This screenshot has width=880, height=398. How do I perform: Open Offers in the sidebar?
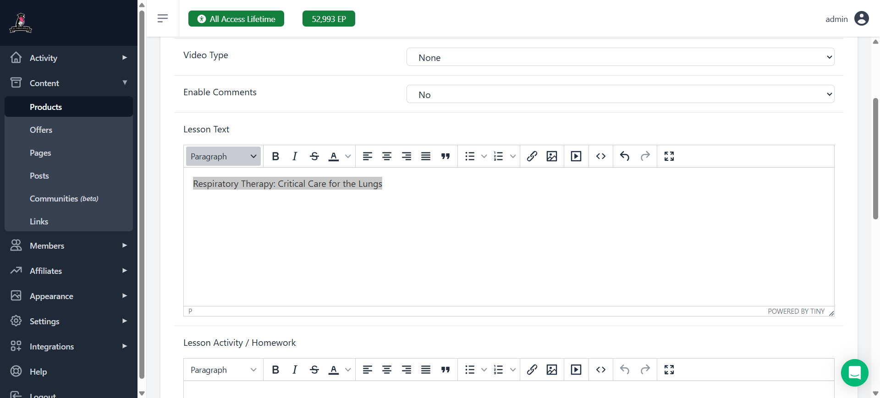[x=41, y=130]
